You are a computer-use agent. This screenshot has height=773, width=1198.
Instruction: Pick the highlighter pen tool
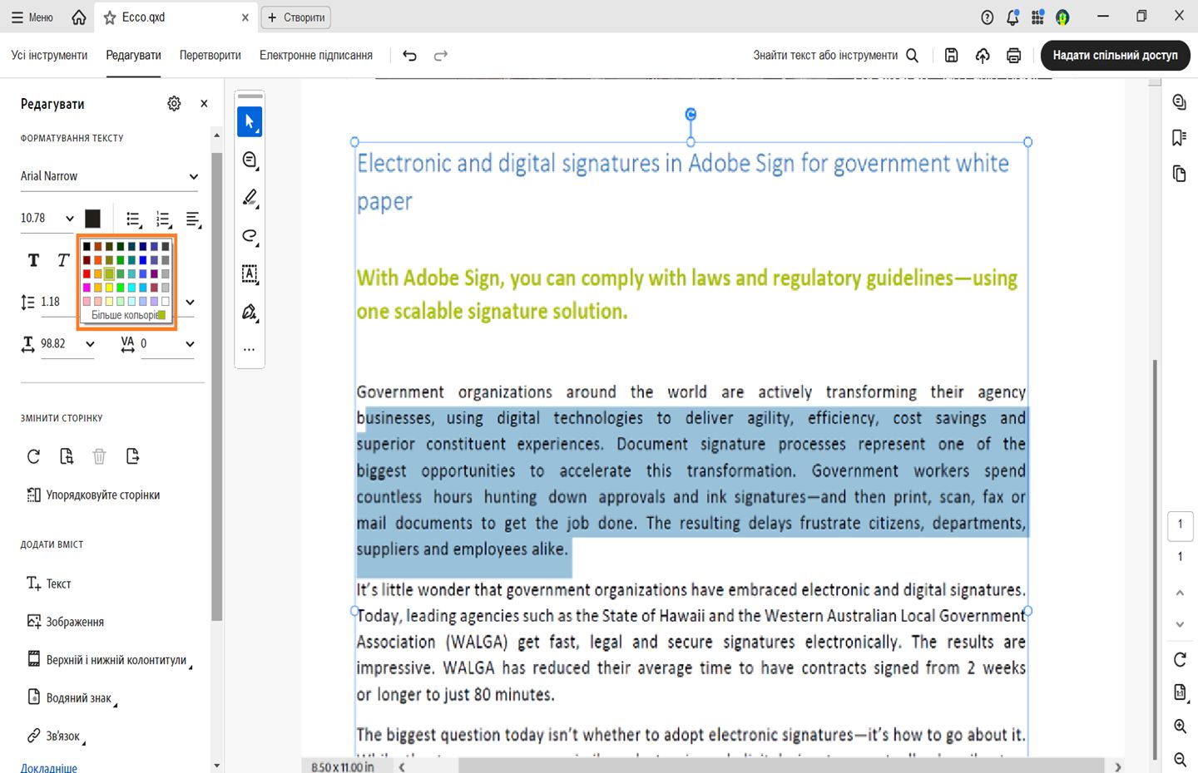250,198
